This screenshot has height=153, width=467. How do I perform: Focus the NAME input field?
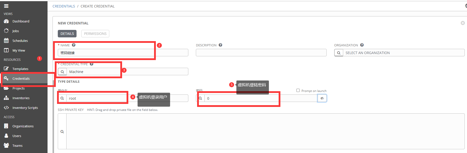tap(123, 53)
